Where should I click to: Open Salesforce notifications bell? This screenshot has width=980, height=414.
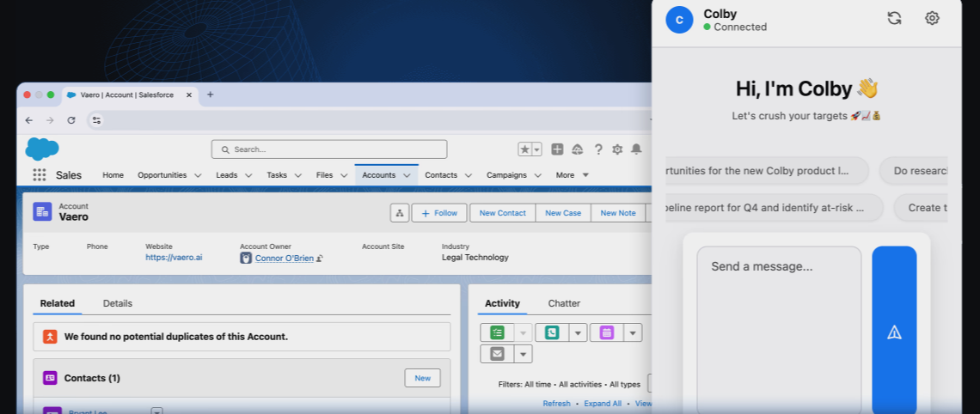point(636,149)
